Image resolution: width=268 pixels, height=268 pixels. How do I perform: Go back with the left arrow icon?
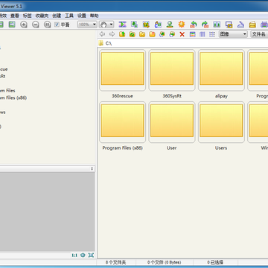coord(102,34)
